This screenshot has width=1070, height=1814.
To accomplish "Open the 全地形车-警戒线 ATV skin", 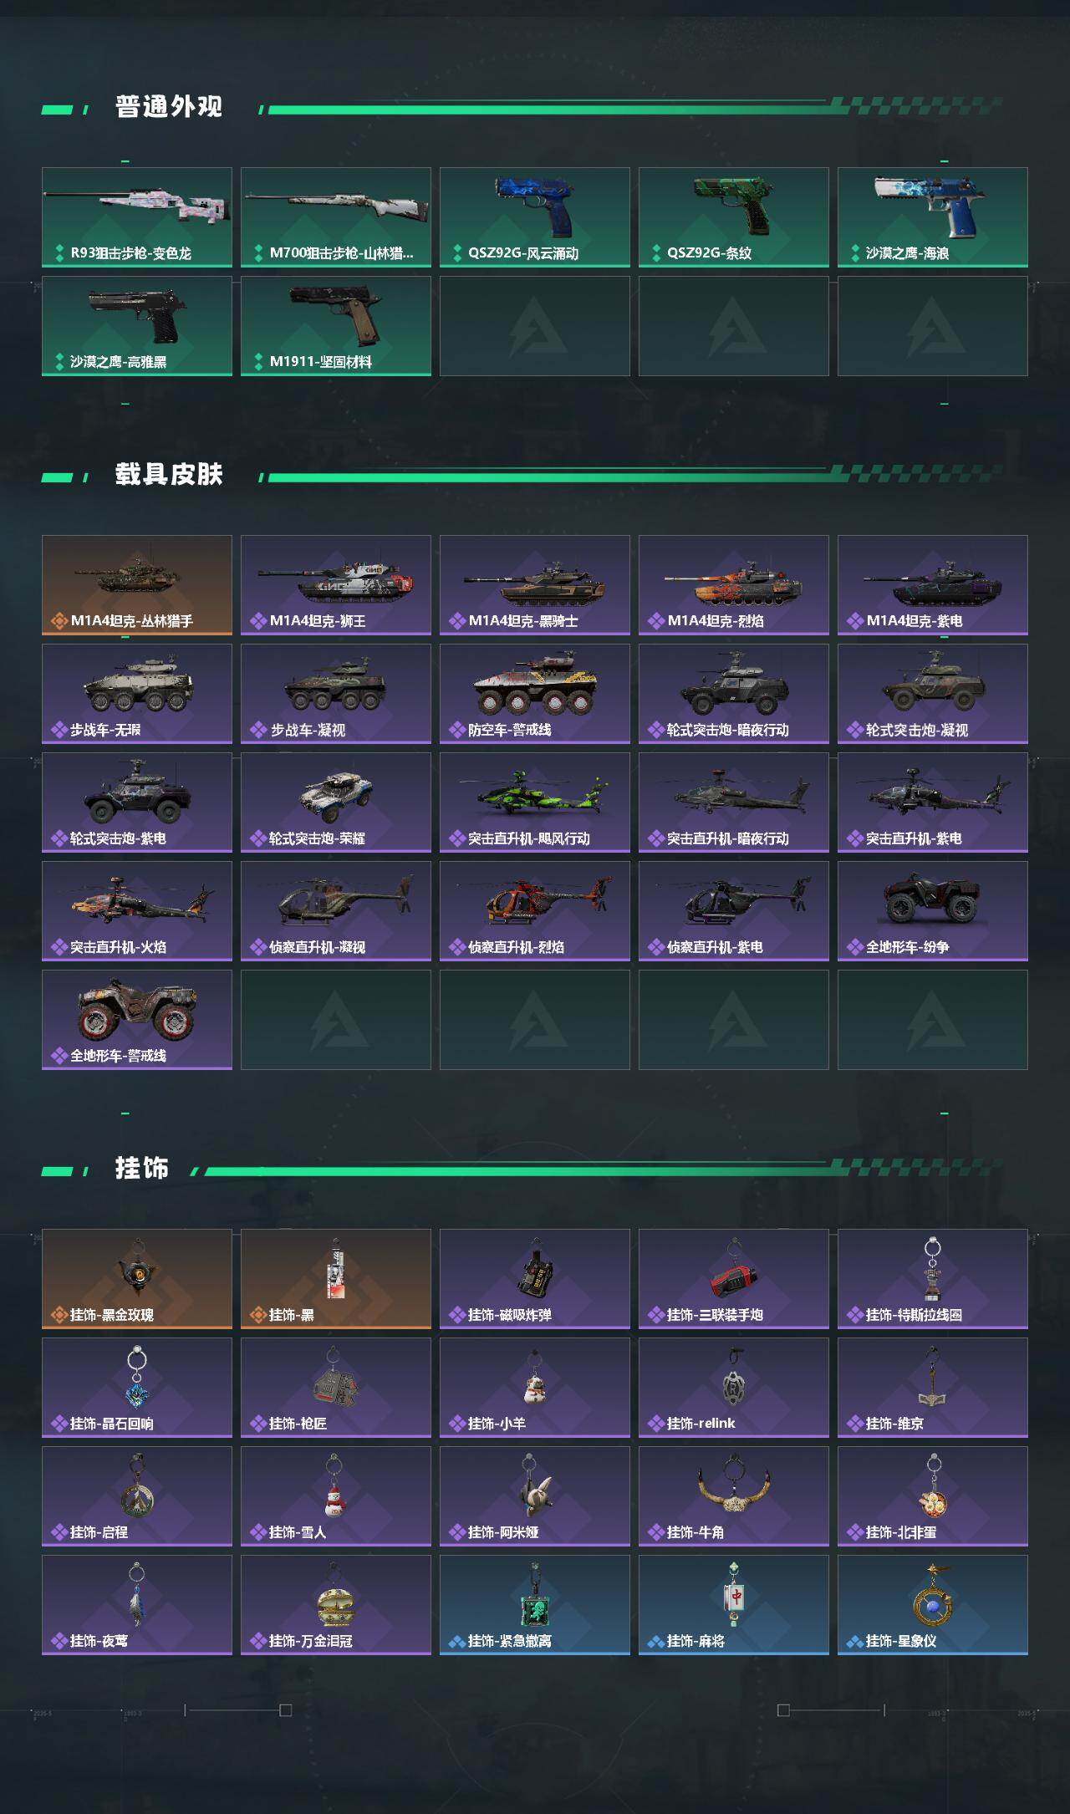I will (137, 1020).
